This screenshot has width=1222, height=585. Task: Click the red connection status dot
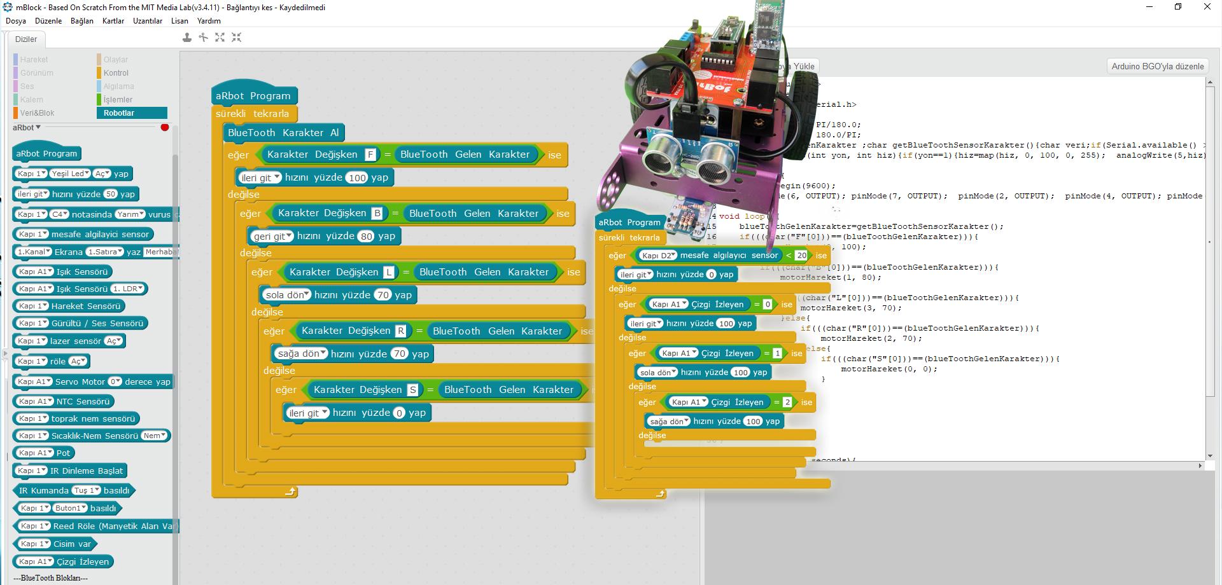coord(165,127)
